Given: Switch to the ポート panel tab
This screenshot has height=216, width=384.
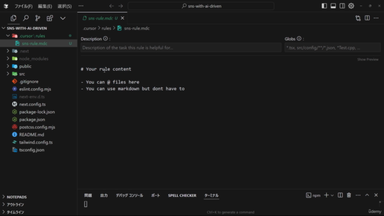Looking at the screenshot, I should click(x=155, y=196).
